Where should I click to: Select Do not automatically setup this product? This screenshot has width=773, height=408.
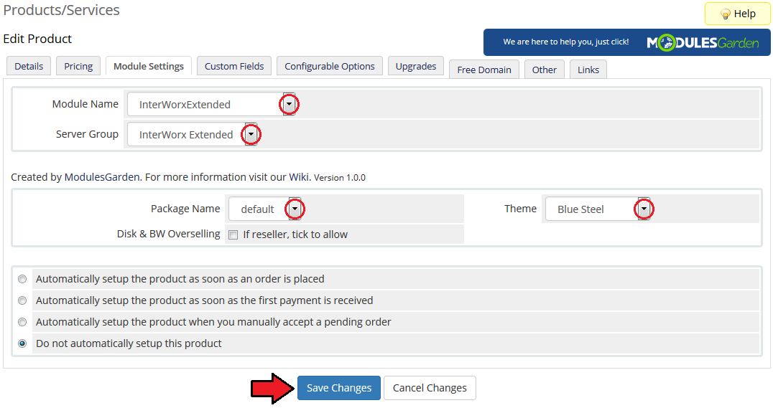[22, 343]
